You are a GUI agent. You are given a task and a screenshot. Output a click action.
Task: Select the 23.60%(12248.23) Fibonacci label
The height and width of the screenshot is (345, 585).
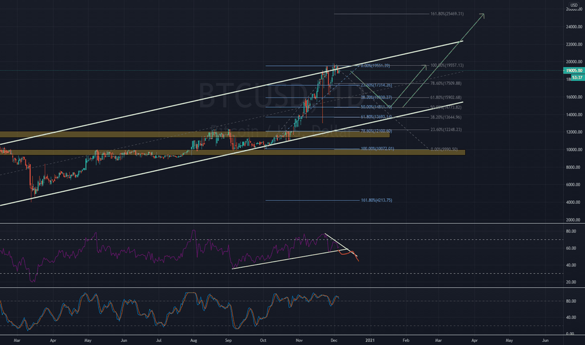446,129
